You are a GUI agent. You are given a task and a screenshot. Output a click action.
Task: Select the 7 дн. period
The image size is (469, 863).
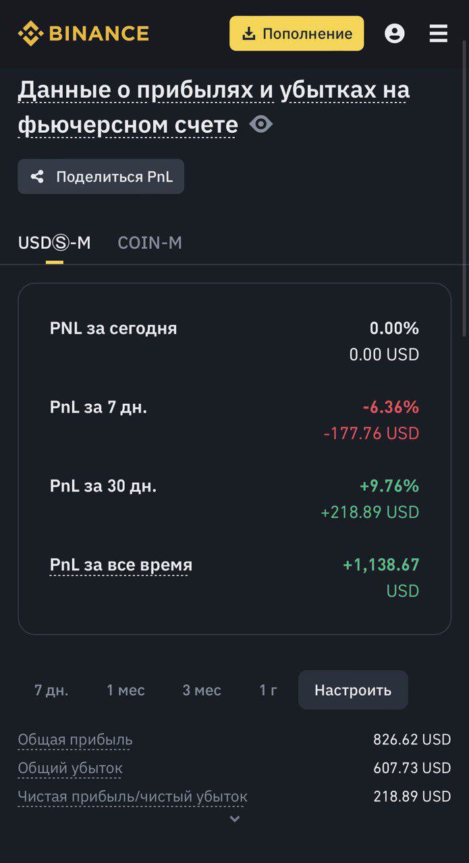pyautogui.click(x=51, y=690)
